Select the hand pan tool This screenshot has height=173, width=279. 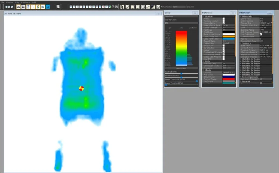tap(143, 7)
